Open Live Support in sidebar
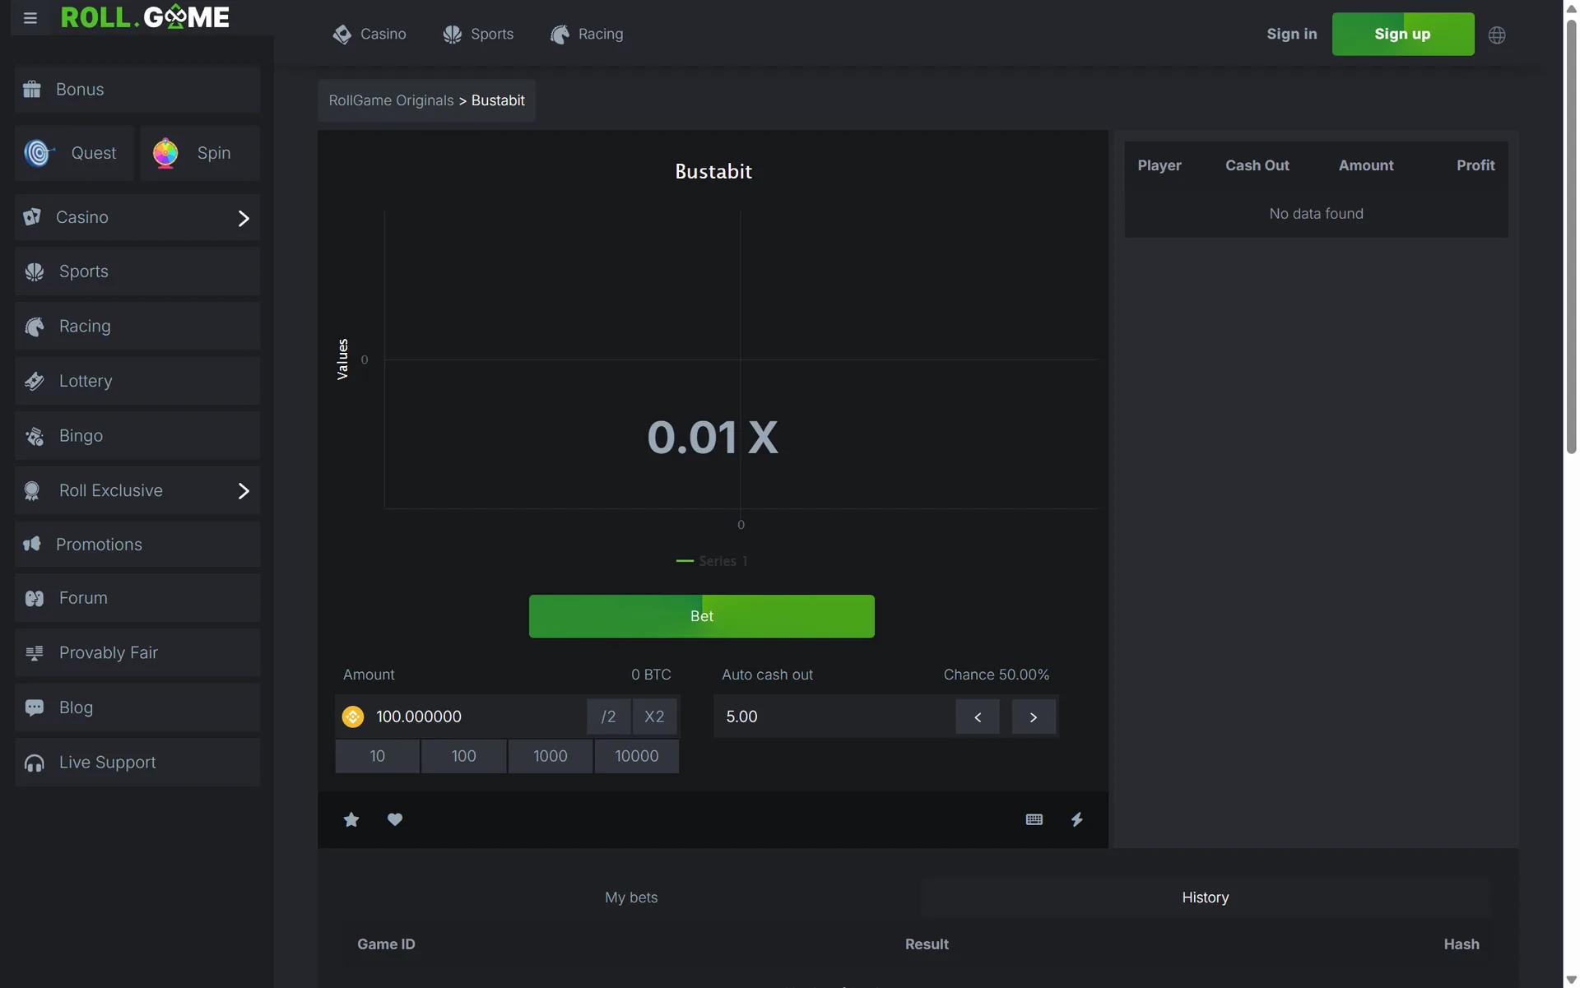The image size is (1580, 988). point(137,763)
